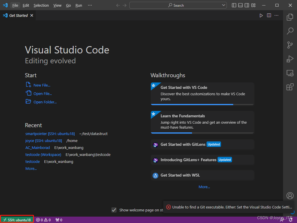The width and height of the screenshot is (297, 223).
Task: Click SSH: ubuntu18 remote indicator
Action: click(x=17, y=220)
